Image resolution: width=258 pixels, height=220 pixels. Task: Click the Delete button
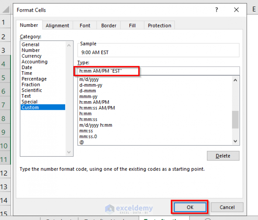[x=223, y=156]
